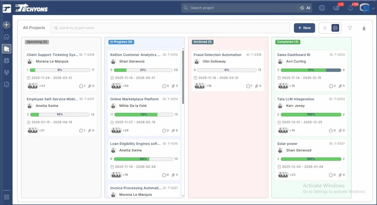Open the tasks checklist icon in top bar
This screenshot has height=205, width=377.
pos(322,8)
